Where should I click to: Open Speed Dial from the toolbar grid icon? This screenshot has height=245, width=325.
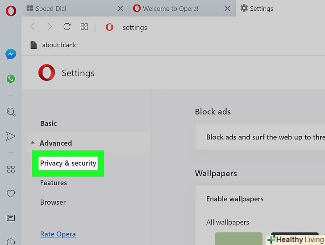(84, 26)
